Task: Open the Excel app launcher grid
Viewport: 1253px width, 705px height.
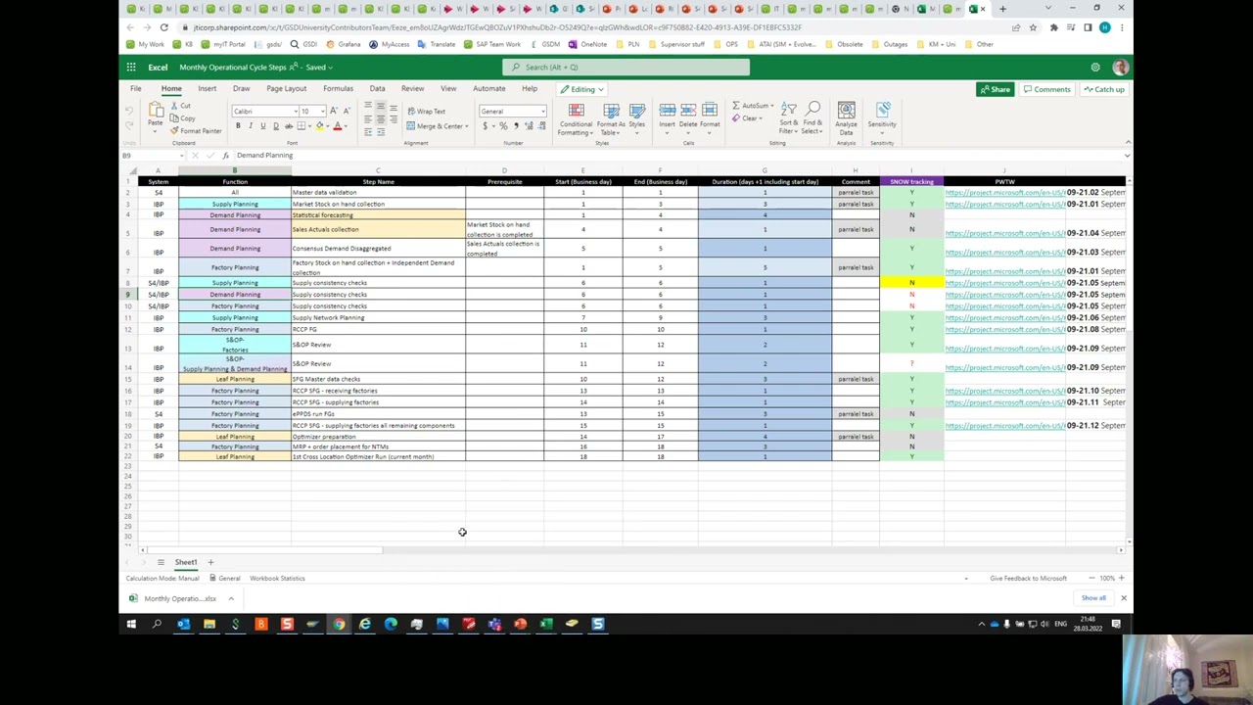Action: [x=130, y=68]
